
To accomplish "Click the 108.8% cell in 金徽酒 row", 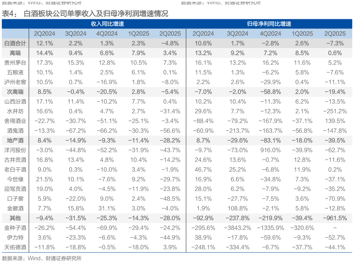I will click(x=237, y=208).
